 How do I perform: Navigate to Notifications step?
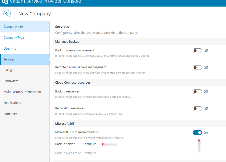[12, 103]
